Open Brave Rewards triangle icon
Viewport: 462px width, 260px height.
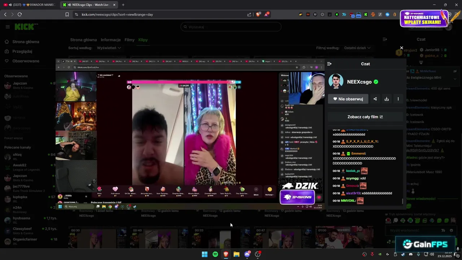(x=266, y=14)
